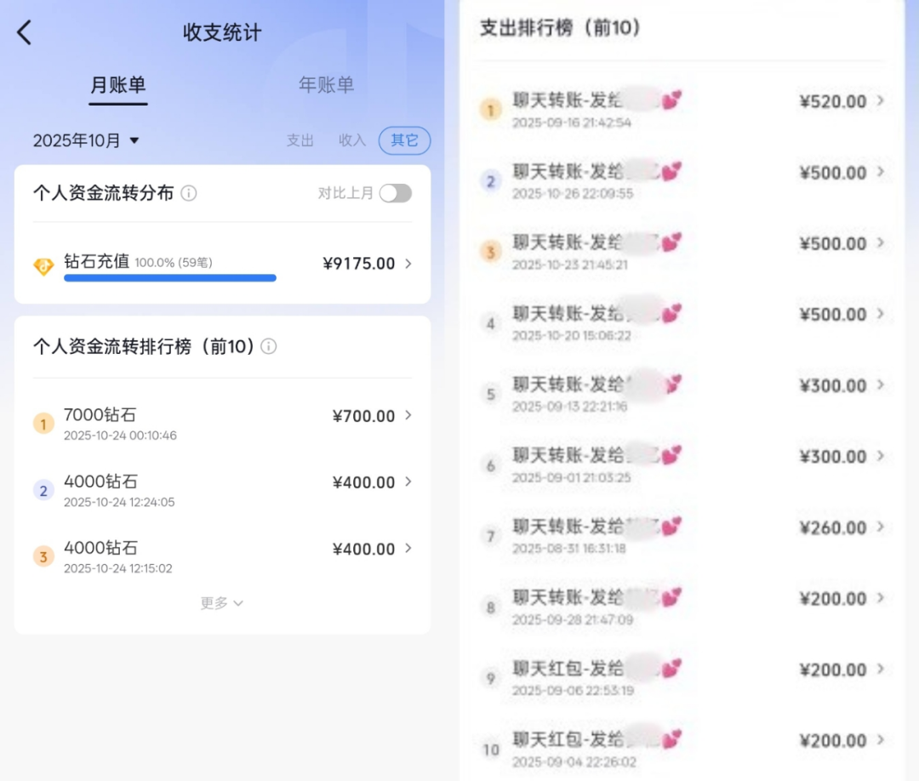Screen dimensions: 919x781
Task: Tap the rank 1 badge for 7000钻石
Action: coord(43,423)
